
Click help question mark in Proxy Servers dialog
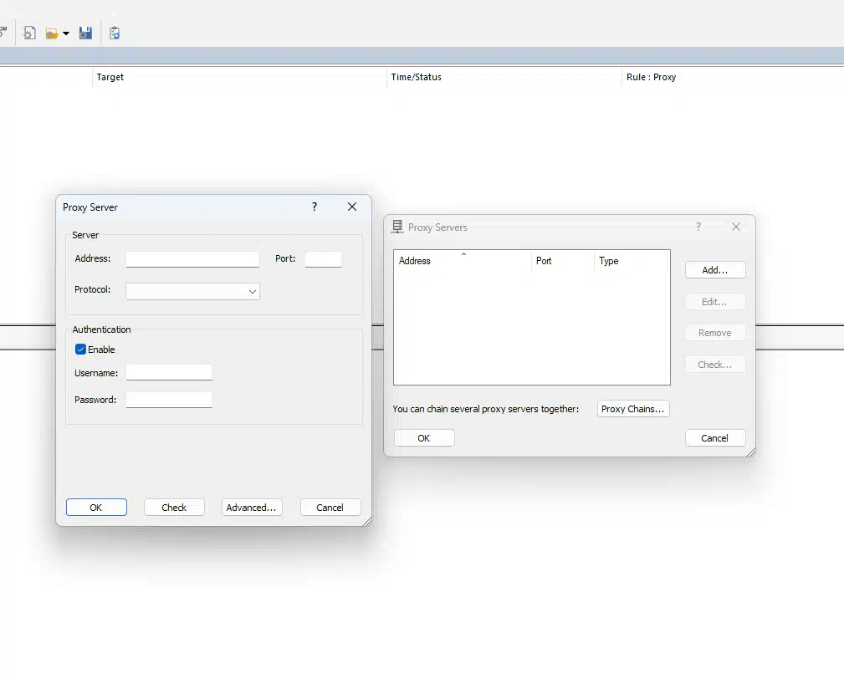698,227
